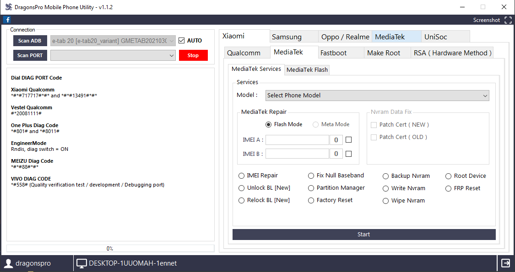Select the MediaTek Services tab
The width and height of the screenshot is (515, 272).
pyautogui.click(x=256, y=69)
